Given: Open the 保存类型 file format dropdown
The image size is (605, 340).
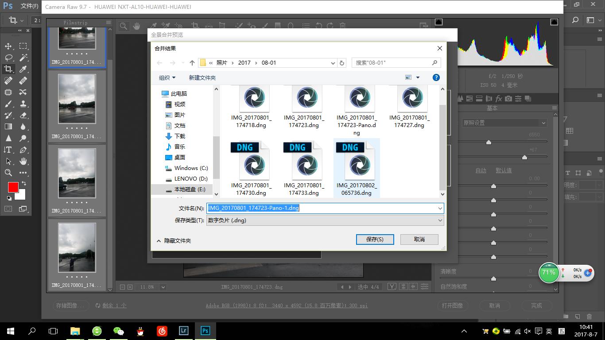Looking at the screenshot, I should [325, 220].
